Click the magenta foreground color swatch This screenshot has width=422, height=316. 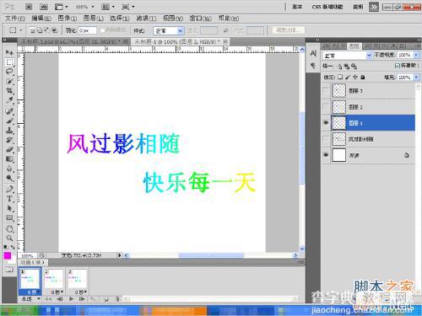[8, 255]
